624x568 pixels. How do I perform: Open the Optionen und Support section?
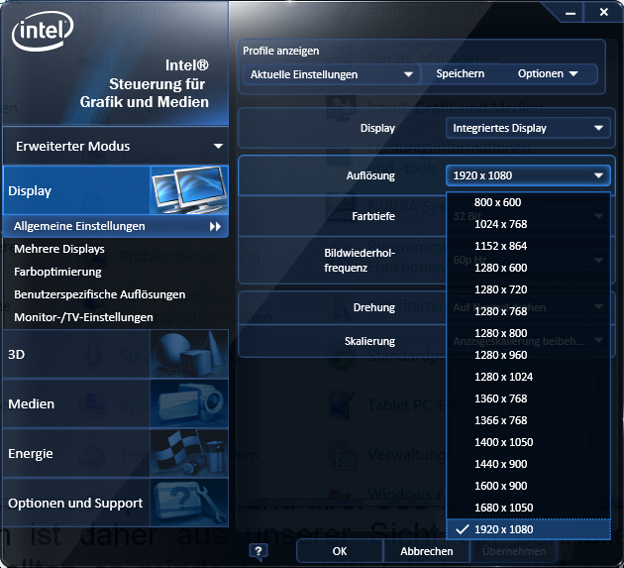click(116, 503)
